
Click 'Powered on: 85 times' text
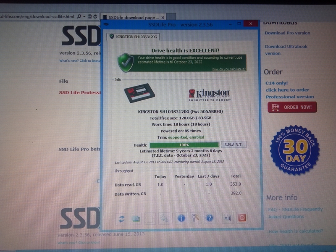(x=181, y=131)
